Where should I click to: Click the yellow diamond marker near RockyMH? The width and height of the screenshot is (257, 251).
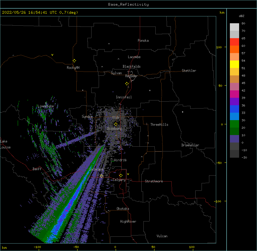click(x=75, y=61)
